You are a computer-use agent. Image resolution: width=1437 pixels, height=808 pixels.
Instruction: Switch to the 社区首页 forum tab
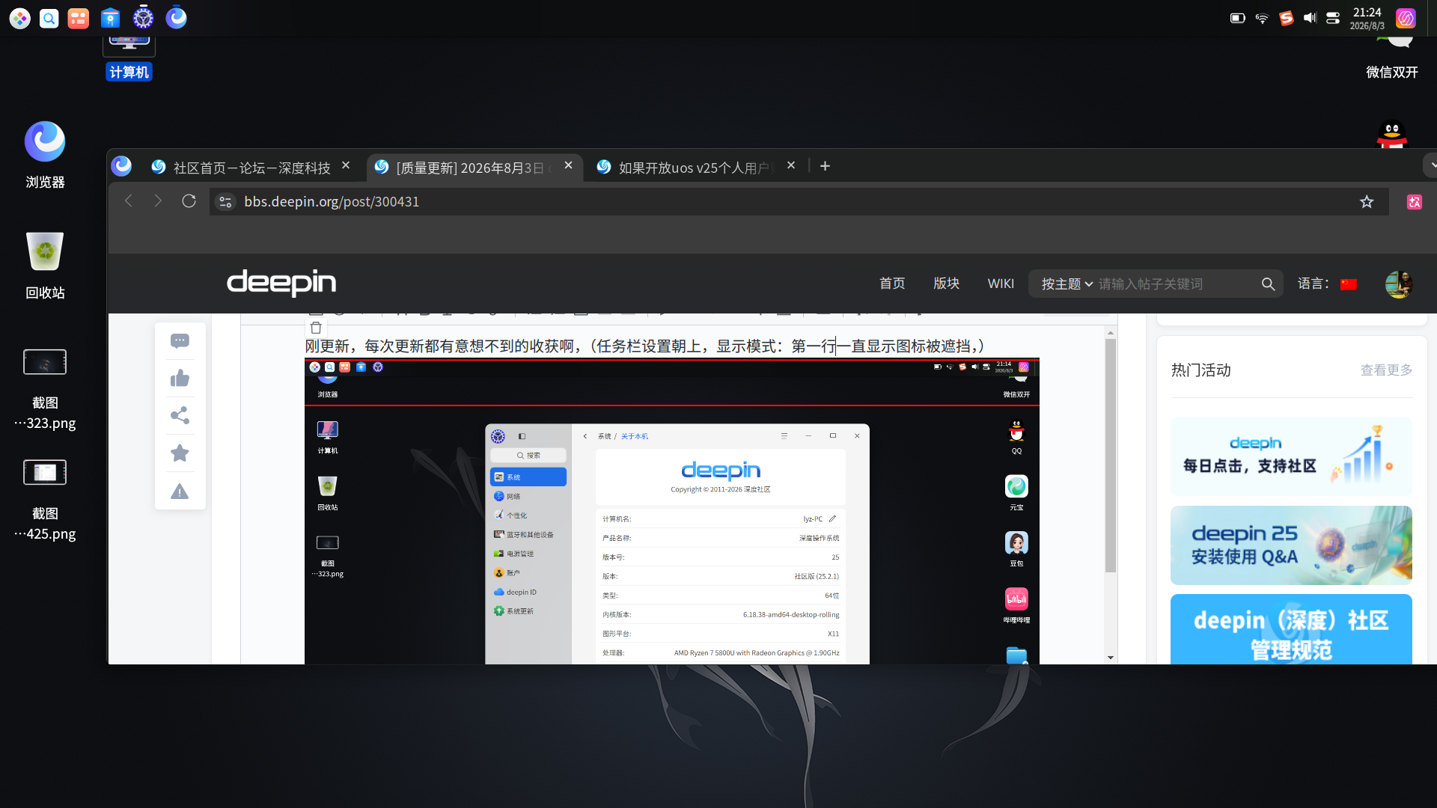tap(251, 168)
